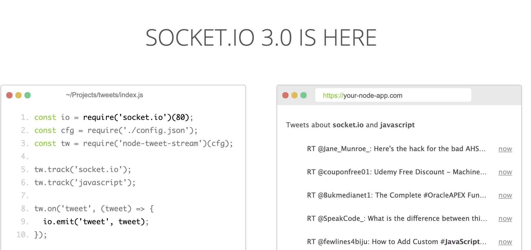Click the yellow dot in the code editor window
Image resolution: width=531 pixels, height=250 pixels.
(x=18, y=95)
